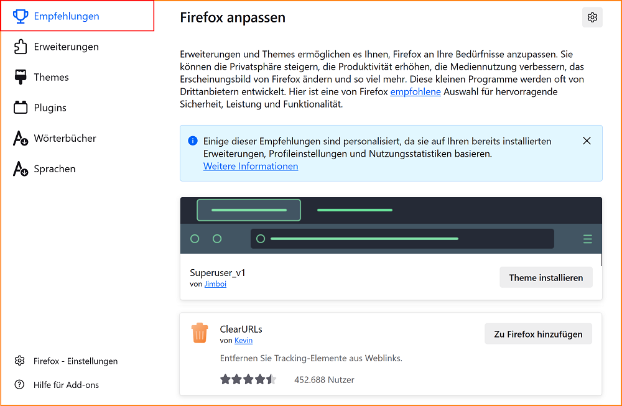Click the orange ClearURLs trash icon
This screenshot has height=406, width=622.
tap(199, 332)
